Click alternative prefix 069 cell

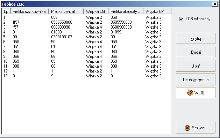[114, 61]
